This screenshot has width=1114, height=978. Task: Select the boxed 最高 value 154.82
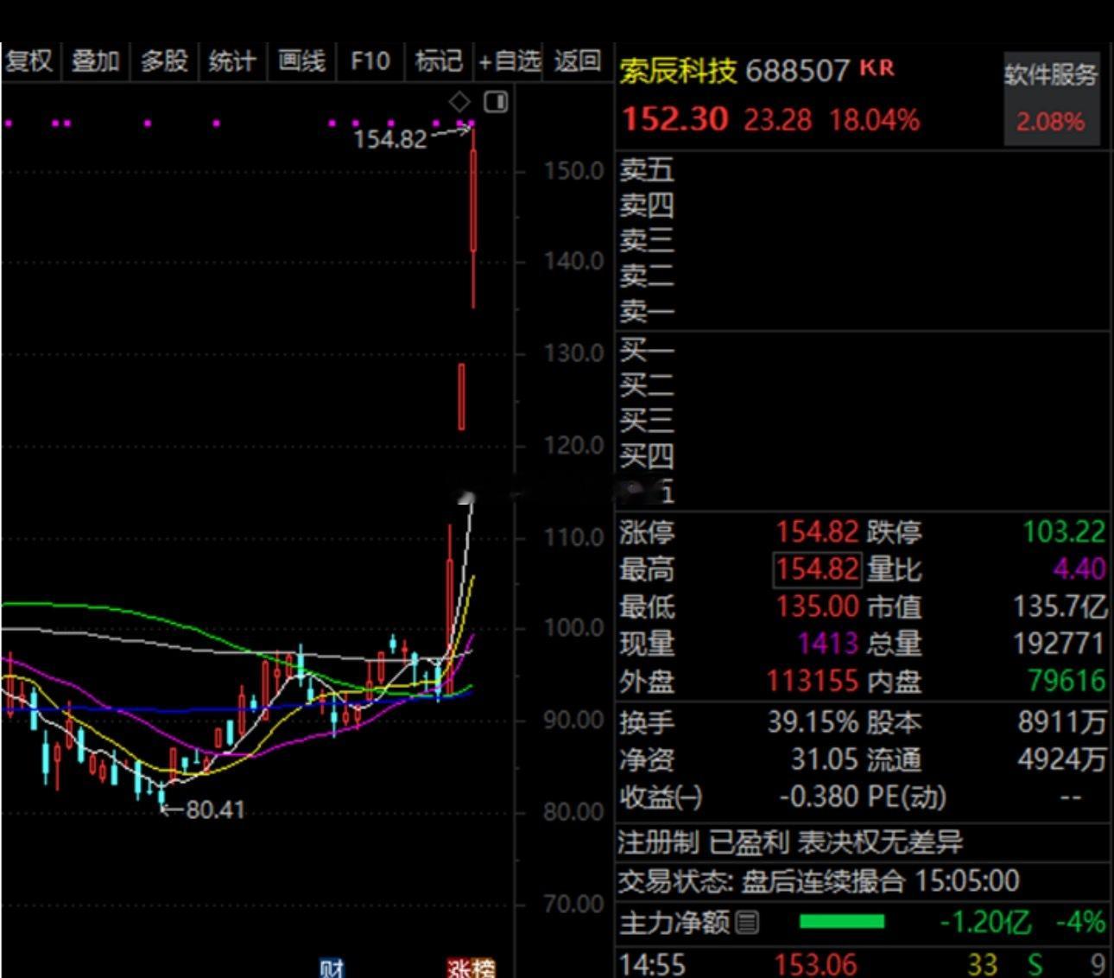coord(817,569)
